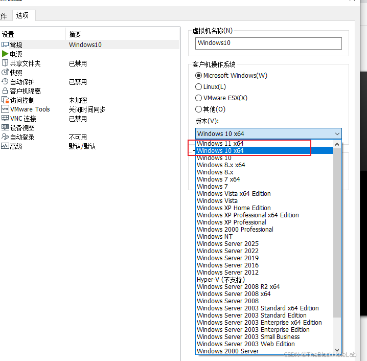Screen dimensions: 367x361
Task: Select the 常规 settings row
Action: pyautogui.click(x=90, y=44)
